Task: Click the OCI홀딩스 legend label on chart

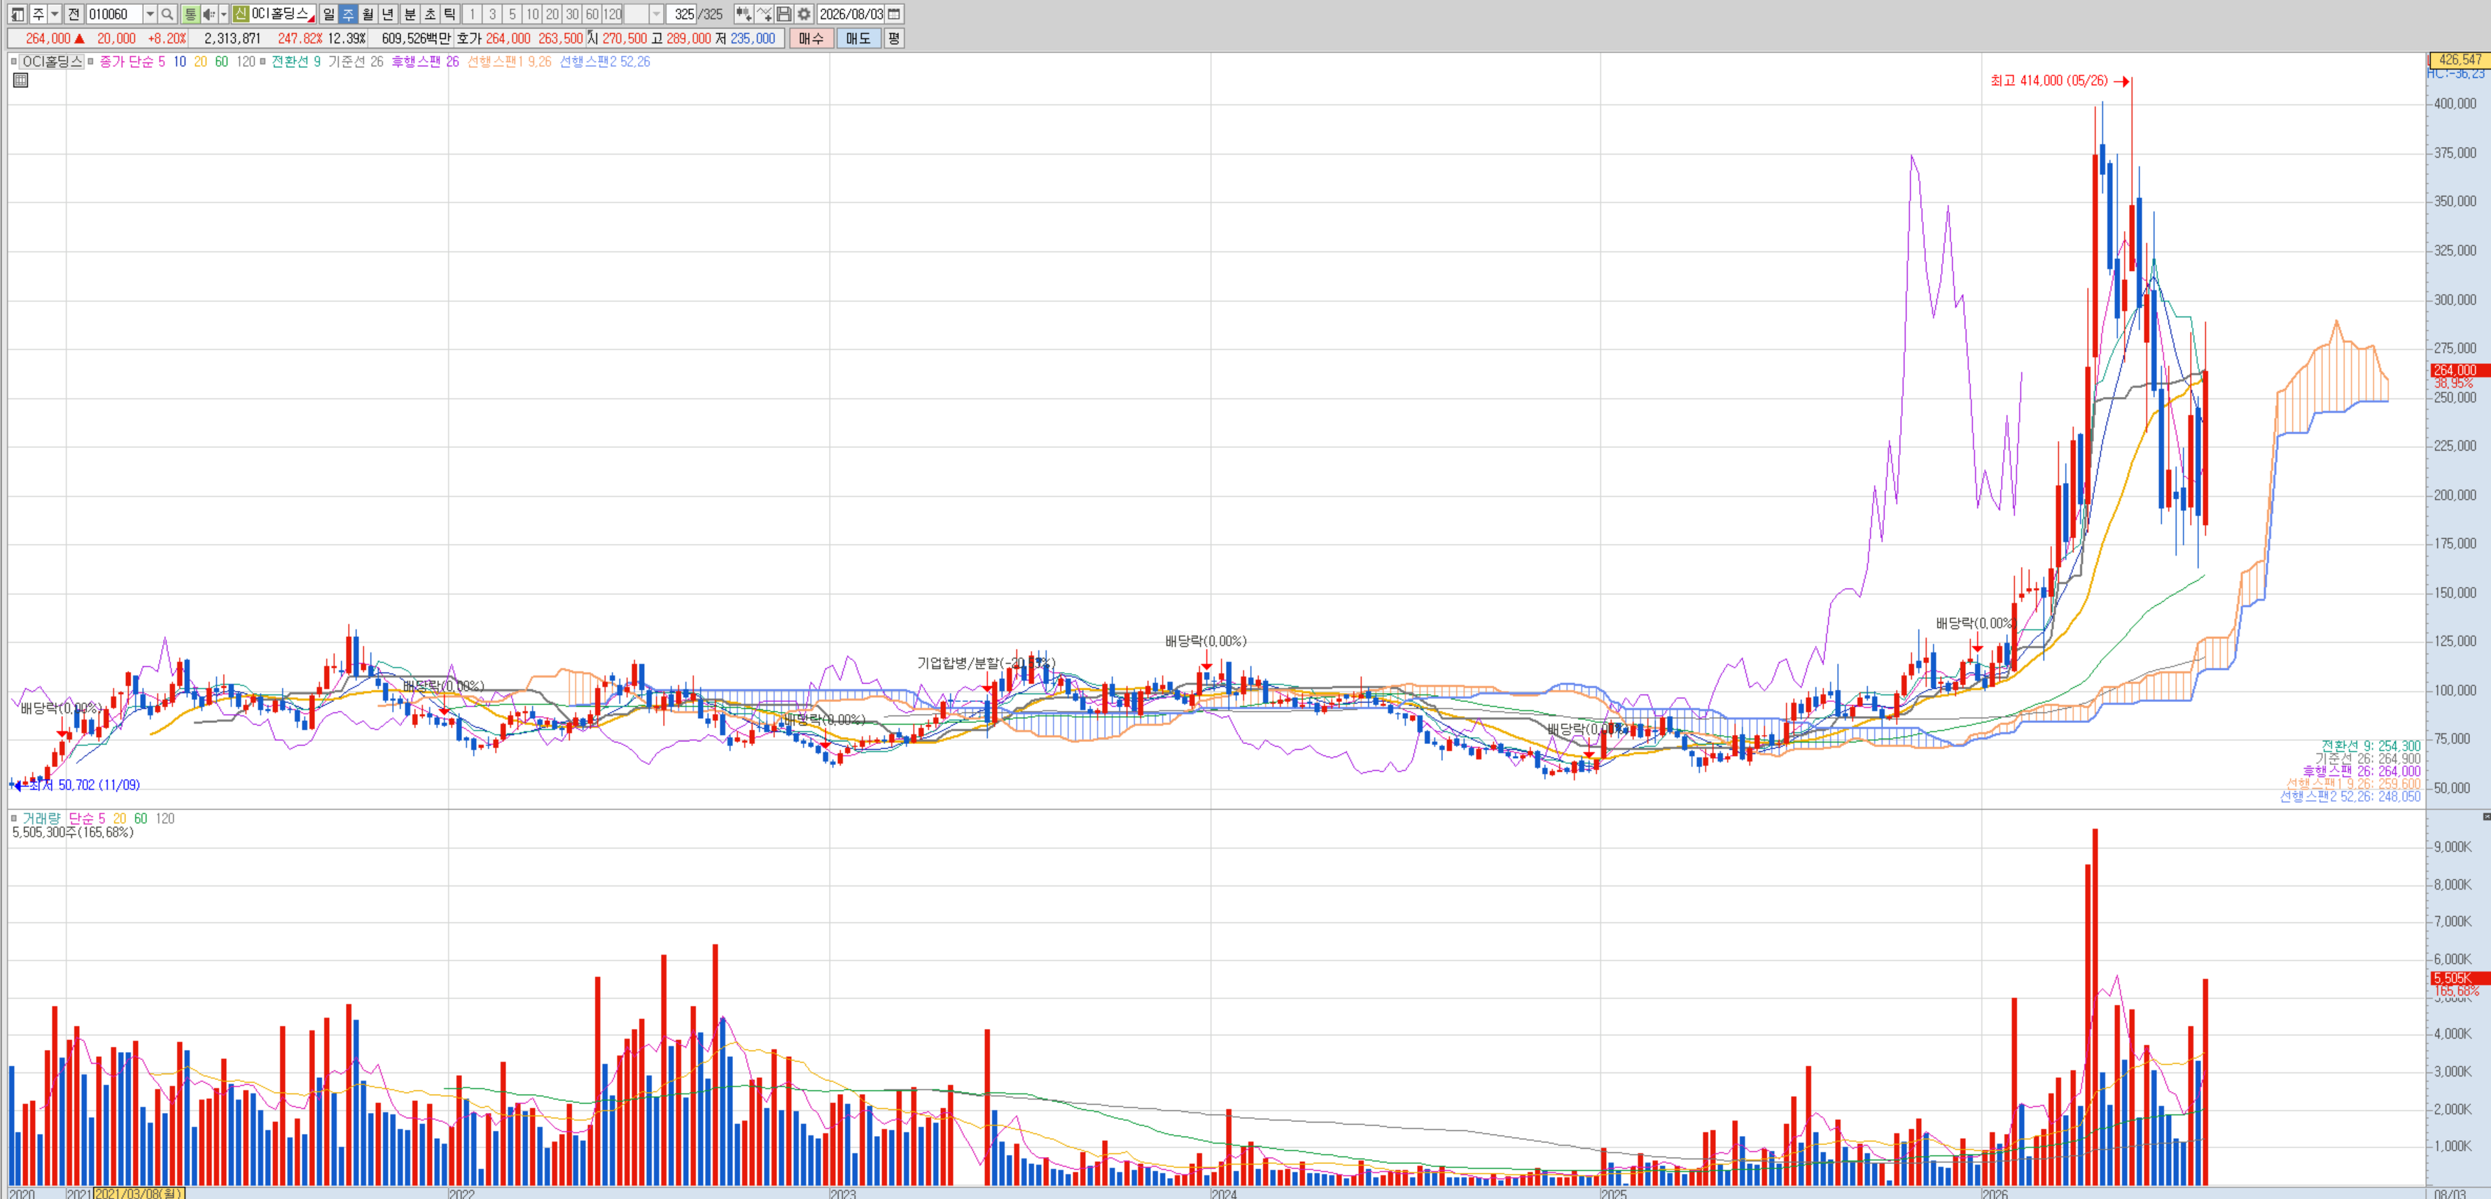Action: click(x=53, y=62)
